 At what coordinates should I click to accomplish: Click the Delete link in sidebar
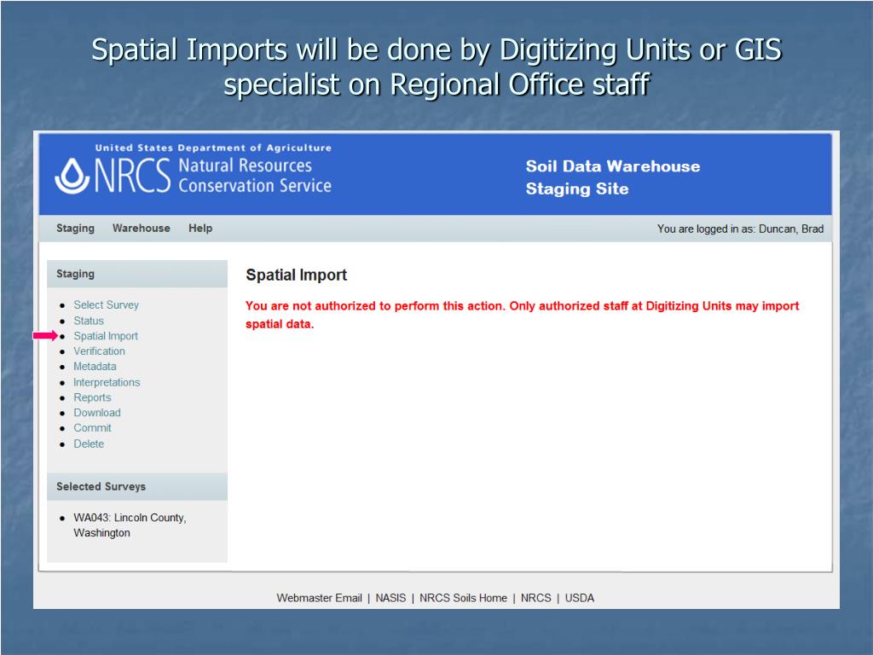click(89, 443)
